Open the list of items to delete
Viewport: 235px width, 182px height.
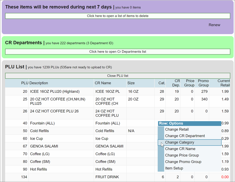118,16
